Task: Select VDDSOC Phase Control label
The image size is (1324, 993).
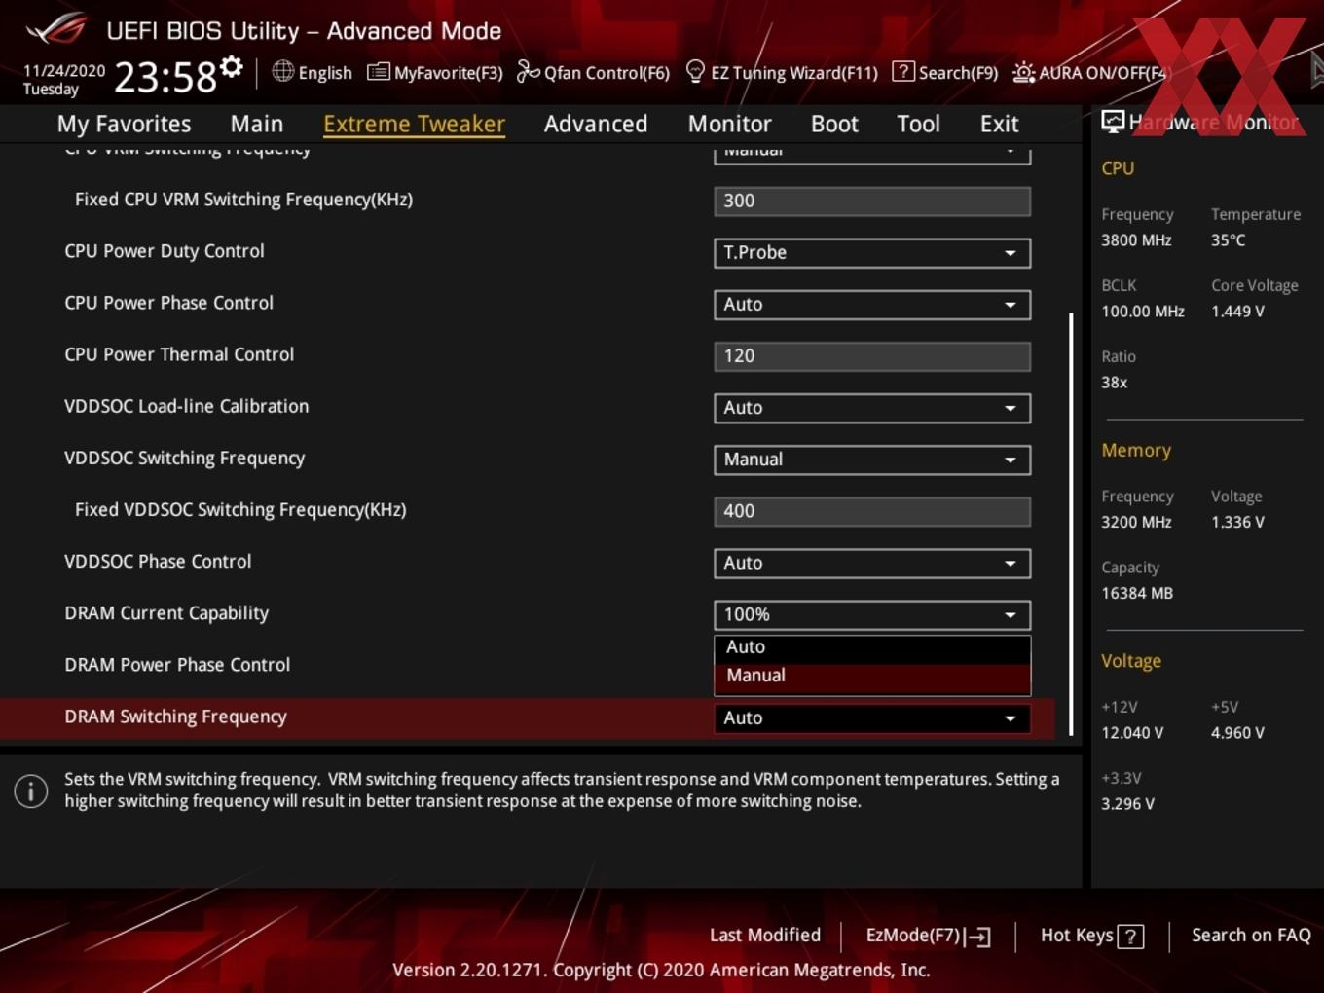Action: (x=158, y=562)
